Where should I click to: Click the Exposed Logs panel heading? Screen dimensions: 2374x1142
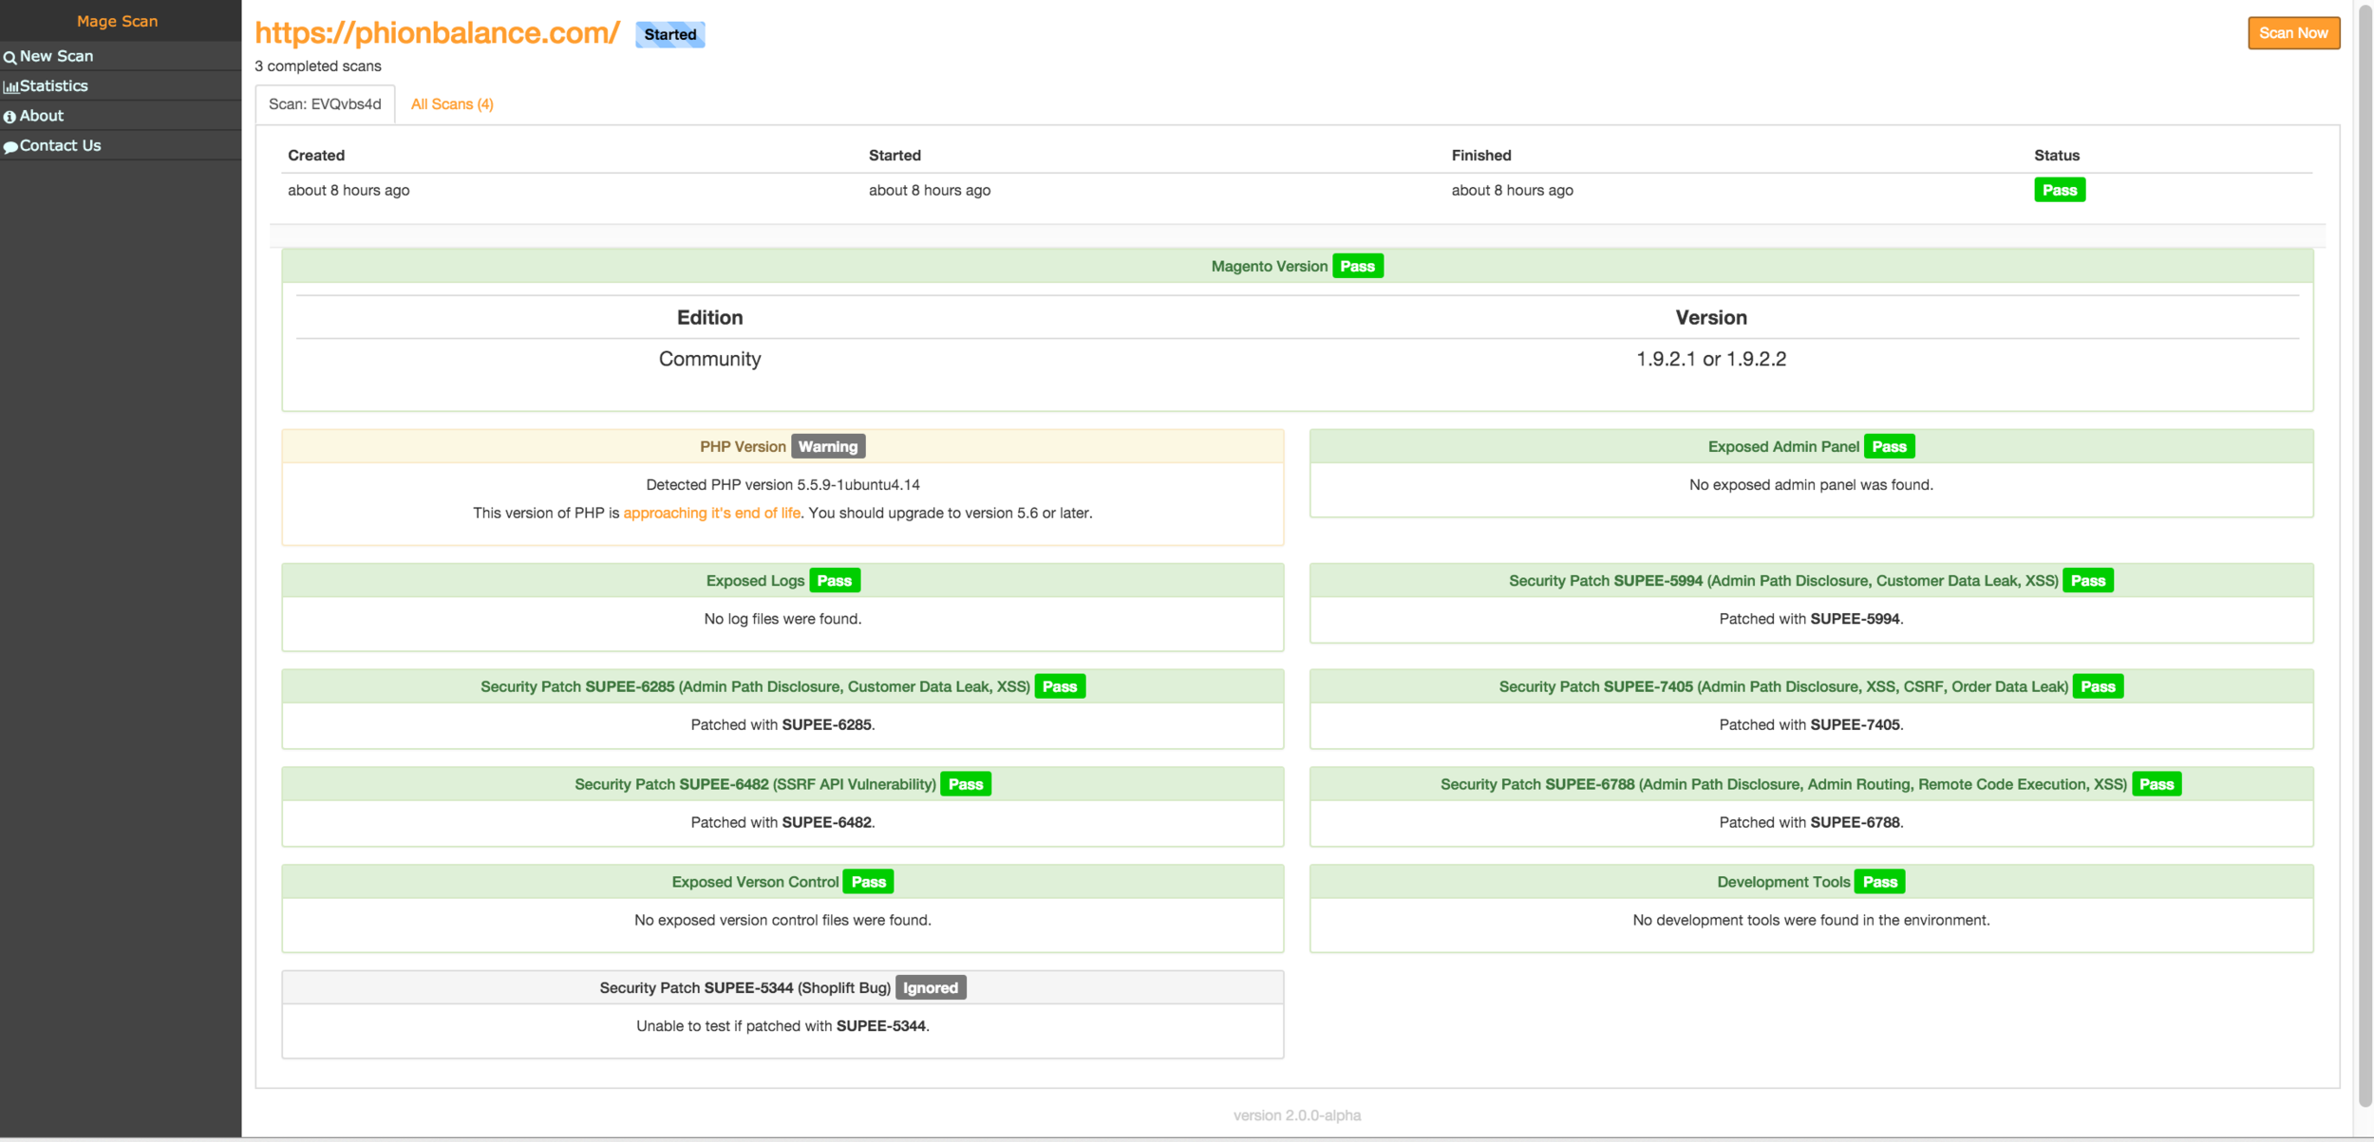(755, 581)
